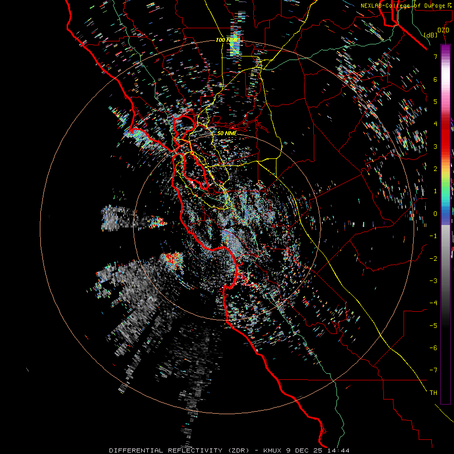The image size is (454, 454).
Task: Click the ZDR color scale bar
Action: click(445, 224)
